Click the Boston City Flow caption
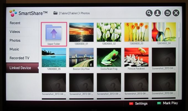Image resolution: width=188 pixels, height=111 pixels. pyautogui.click(x=81, y=69)
